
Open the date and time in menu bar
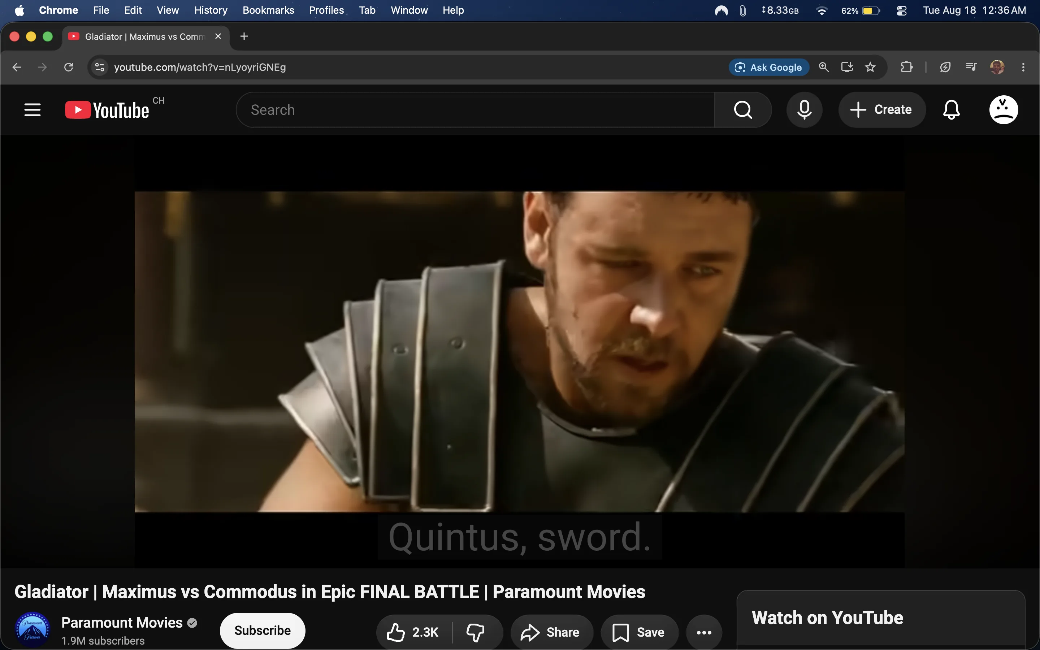[x=974, y=10]
